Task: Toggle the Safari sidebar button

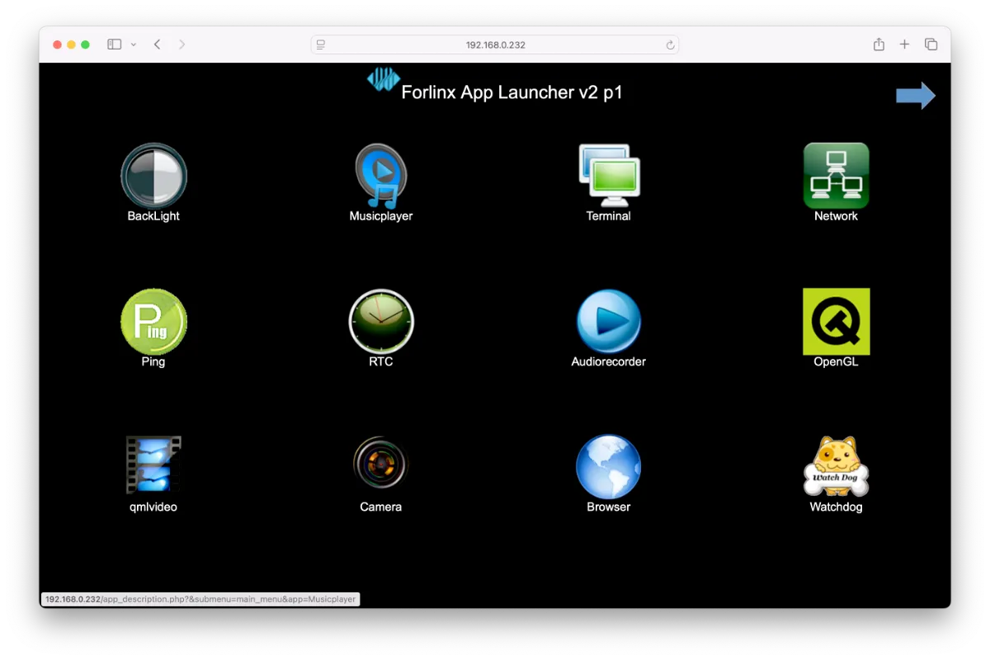Action: tap(115, 45)
